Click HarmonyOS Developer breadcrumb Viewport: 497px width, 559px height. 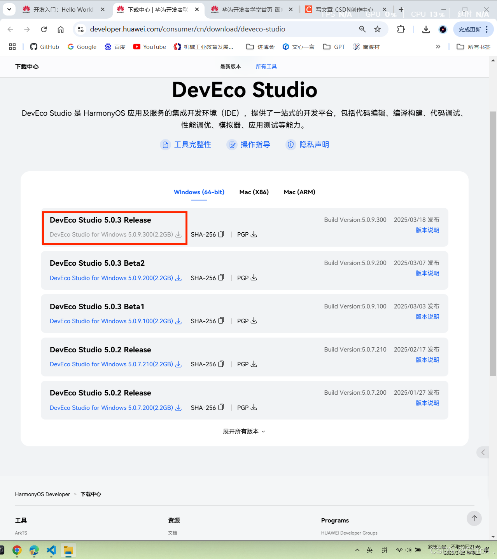tap(42, 494)
